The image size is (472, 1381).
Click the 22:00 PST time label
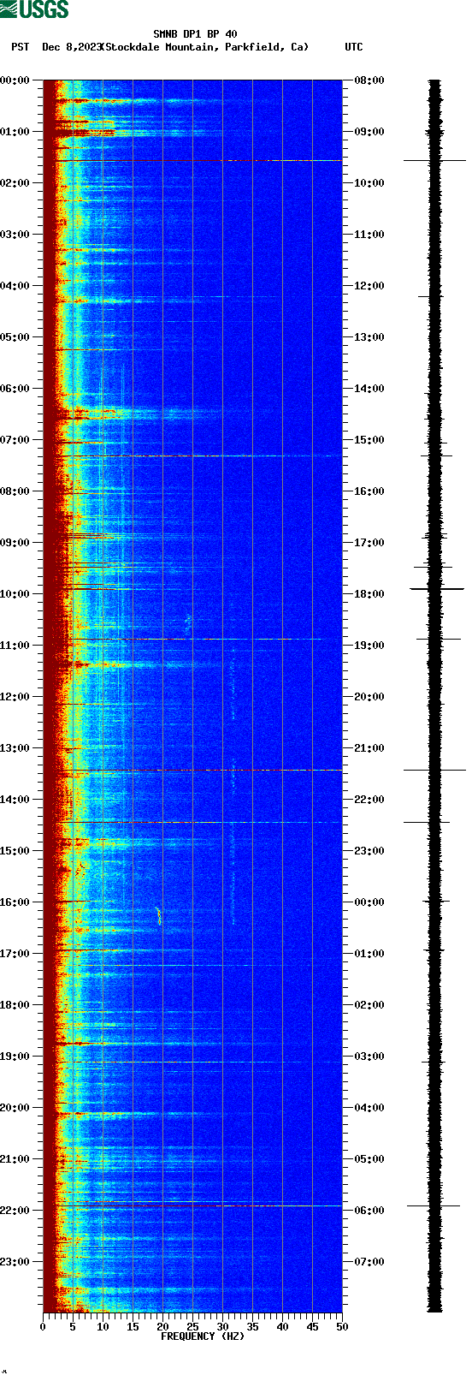pos(15,1211)
